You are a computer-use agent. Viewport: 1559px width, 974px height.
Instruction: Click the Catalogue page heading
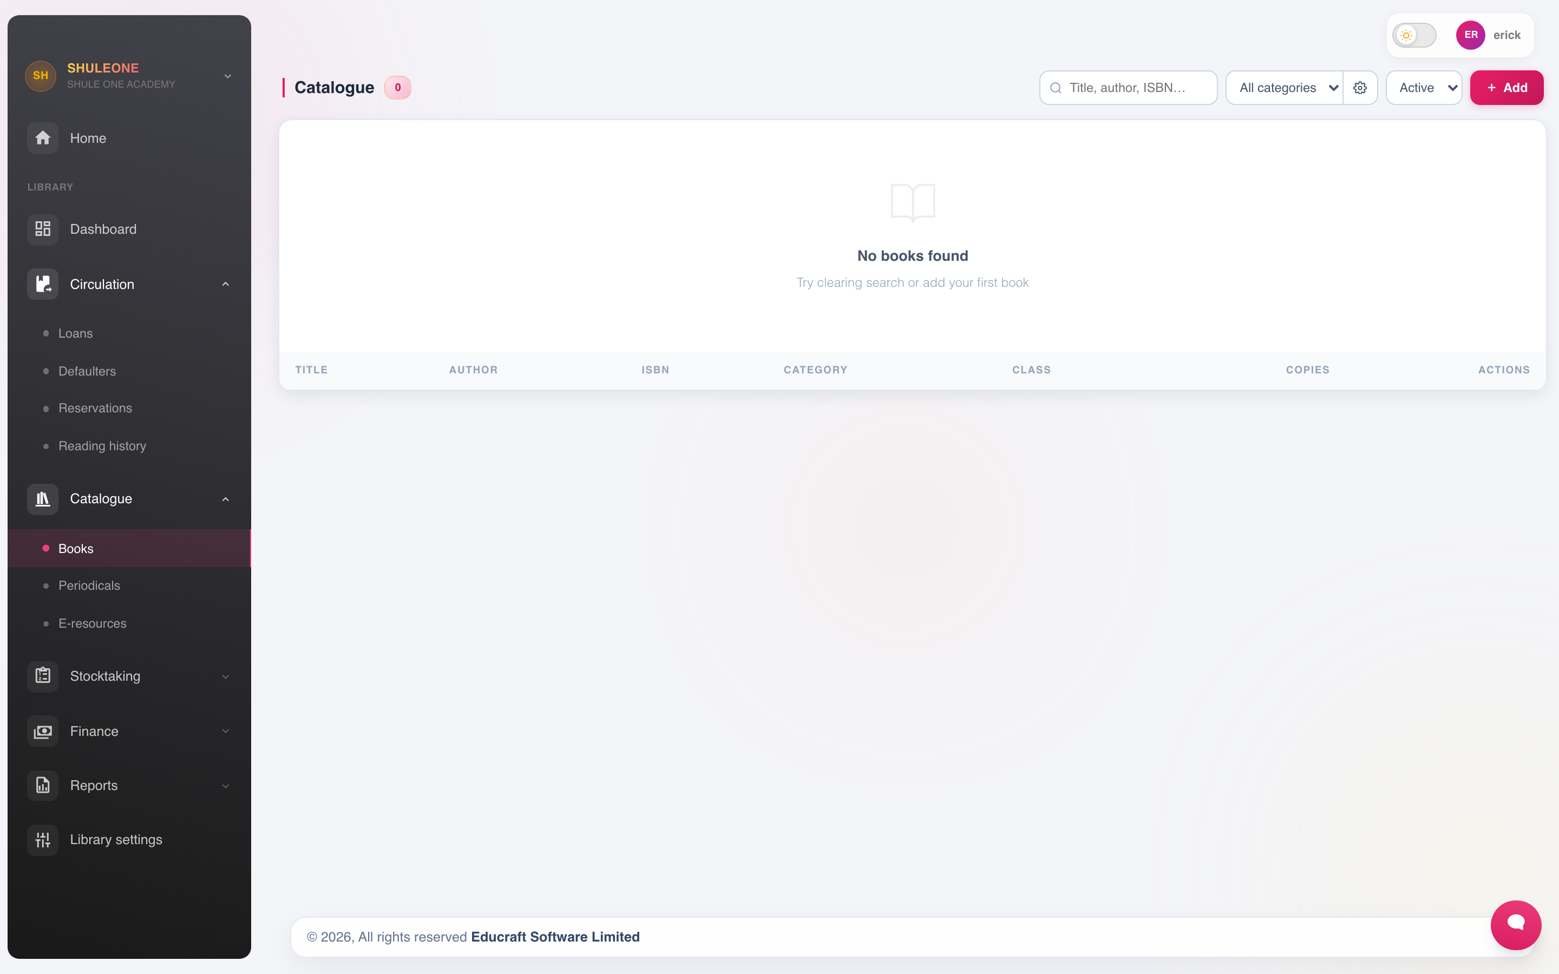[x=335, y=88]
